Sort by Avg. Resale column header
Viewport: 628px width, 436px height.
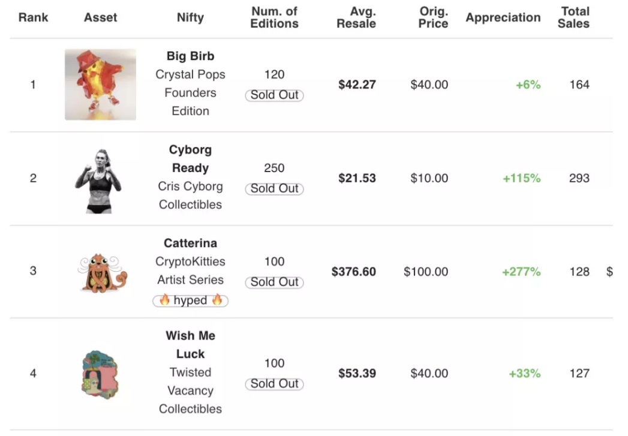click(x=356, y=17)
